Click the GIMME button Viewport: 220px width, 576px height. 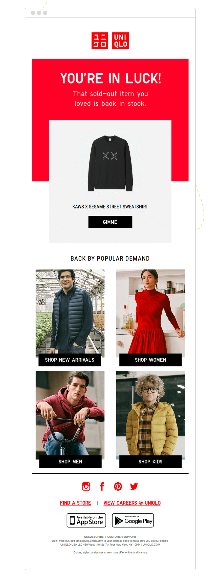[x=110, y=222]
